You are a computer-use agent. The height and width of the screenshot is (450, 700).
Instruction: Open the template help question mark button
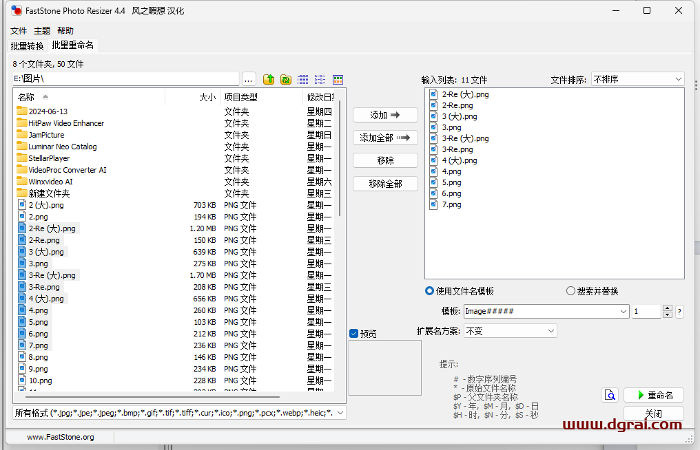tap(679, 312)
